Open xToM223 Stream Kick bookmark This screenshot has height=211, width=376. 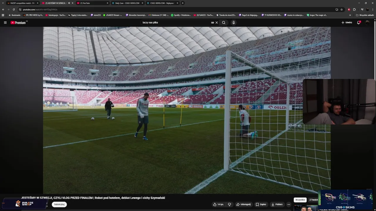(x=113, y=15)
